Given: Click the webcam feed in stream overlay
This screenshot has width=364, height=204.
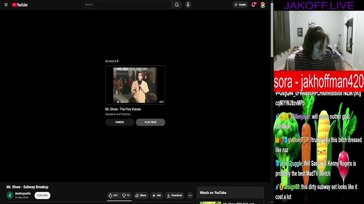Looking at the screenshot, I should [x=319, y=41].
